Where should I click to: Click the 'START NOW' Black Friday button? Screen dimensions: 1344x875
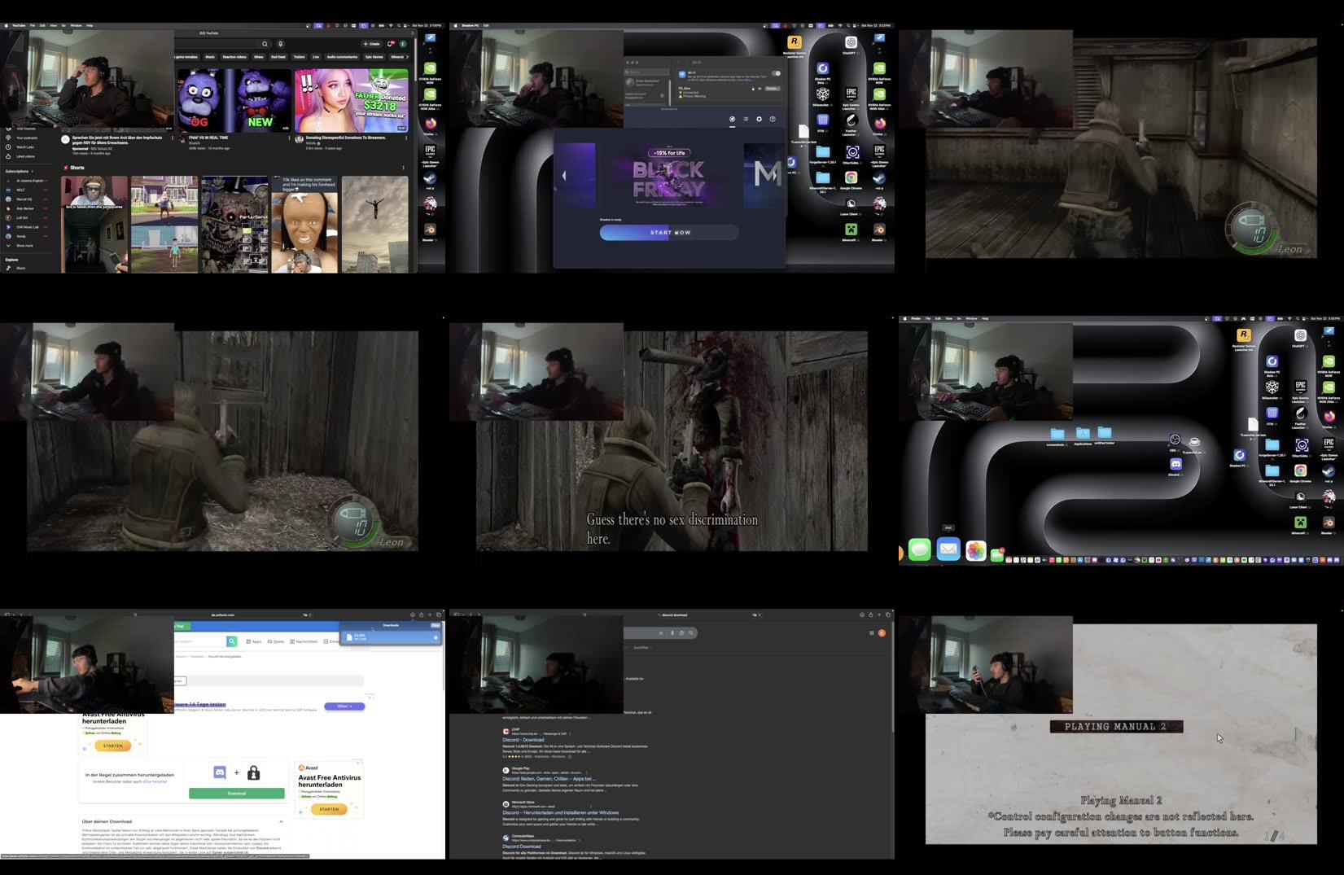pyautogui.click(x=668, y=232)
